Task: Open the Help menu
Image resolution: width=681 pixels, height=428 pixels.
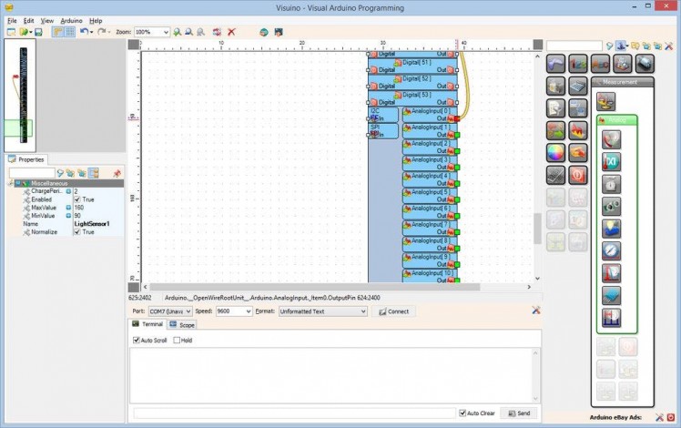Action: tap(96, 20)
